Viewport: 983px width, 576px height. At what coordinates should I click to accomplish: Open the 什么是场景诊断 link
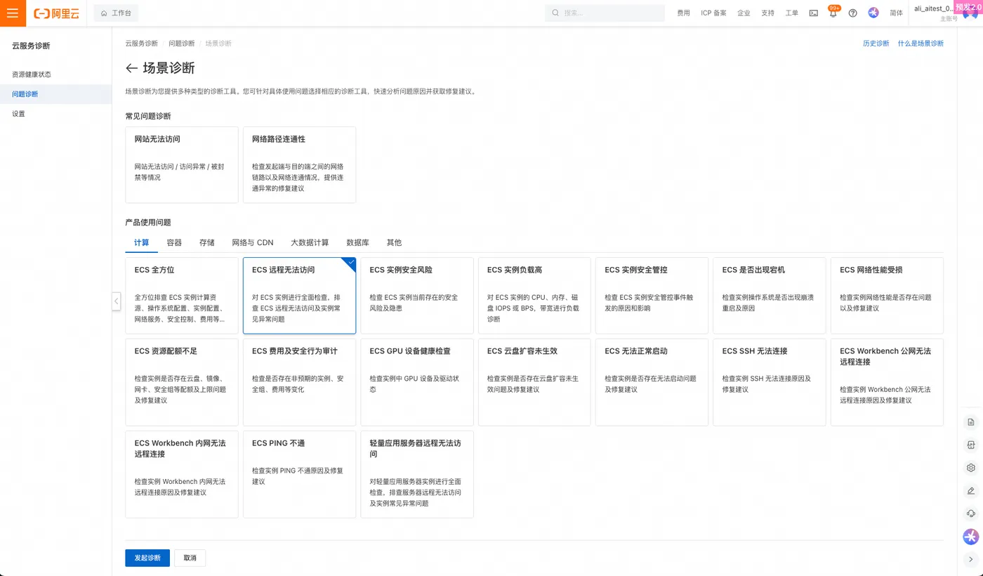pos(921,44)
